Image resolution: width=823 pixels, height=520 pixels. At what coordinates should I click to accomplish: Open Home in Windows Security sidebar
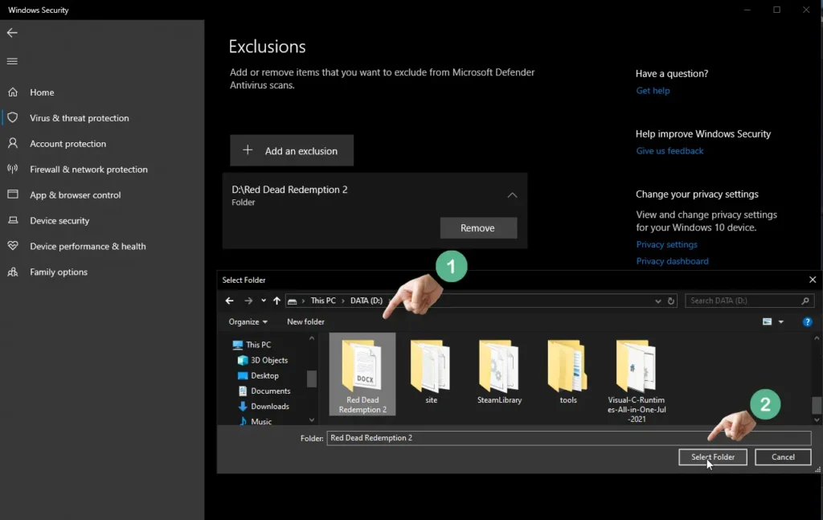coord(42,92)
